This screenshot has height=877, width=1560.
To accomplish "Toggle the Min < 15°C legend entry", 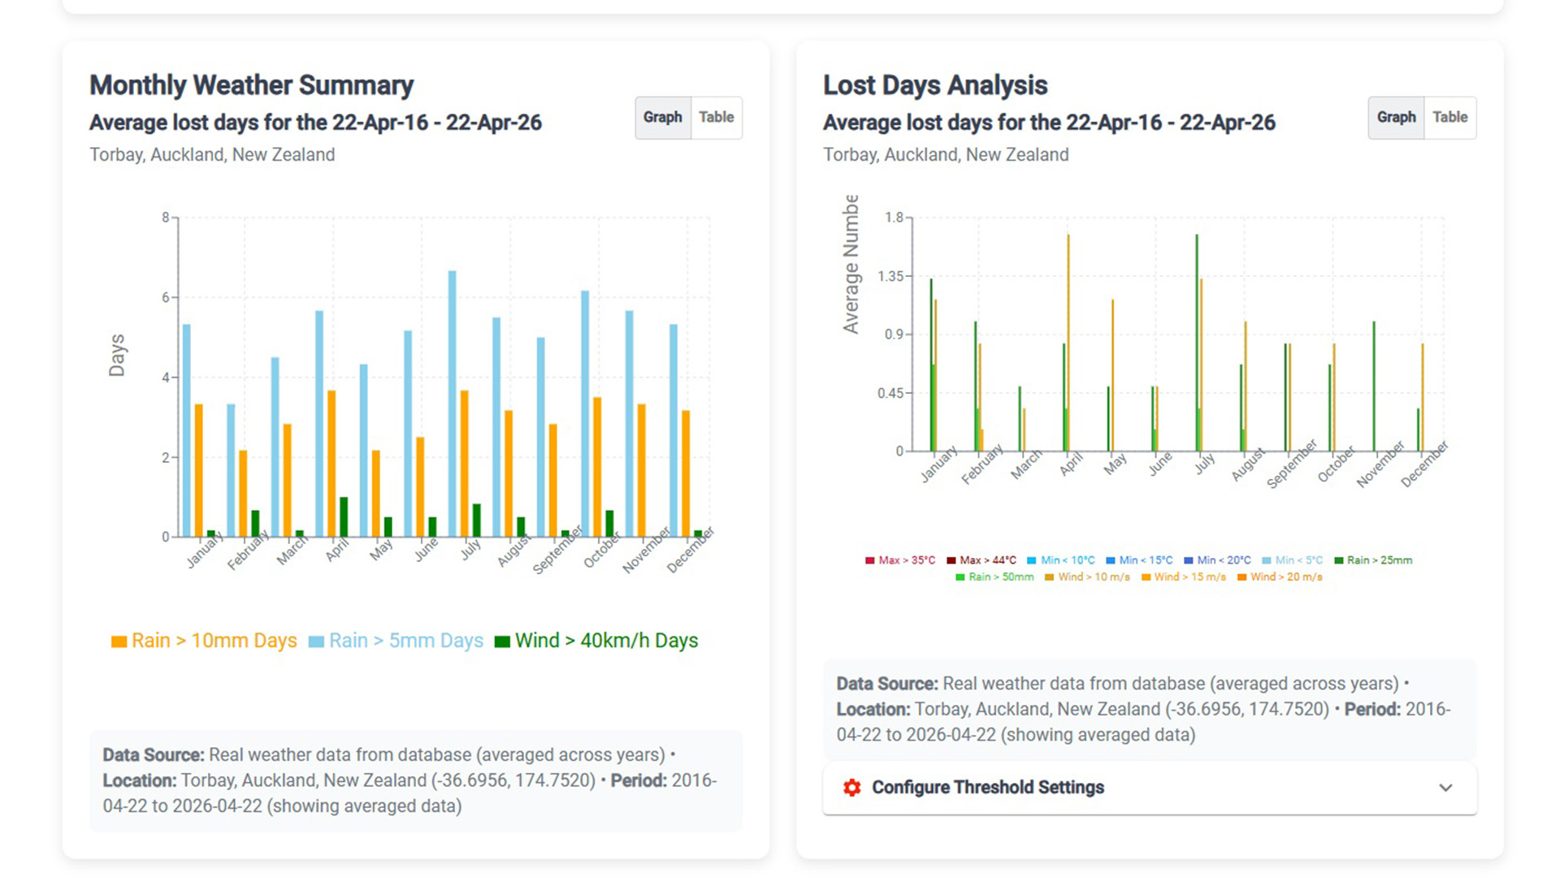I will click(x=1139, y=560).
